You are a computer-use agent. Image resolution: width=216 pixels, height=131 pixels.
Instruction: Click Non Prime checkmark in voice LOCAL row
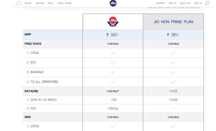(x=173, y=53)
